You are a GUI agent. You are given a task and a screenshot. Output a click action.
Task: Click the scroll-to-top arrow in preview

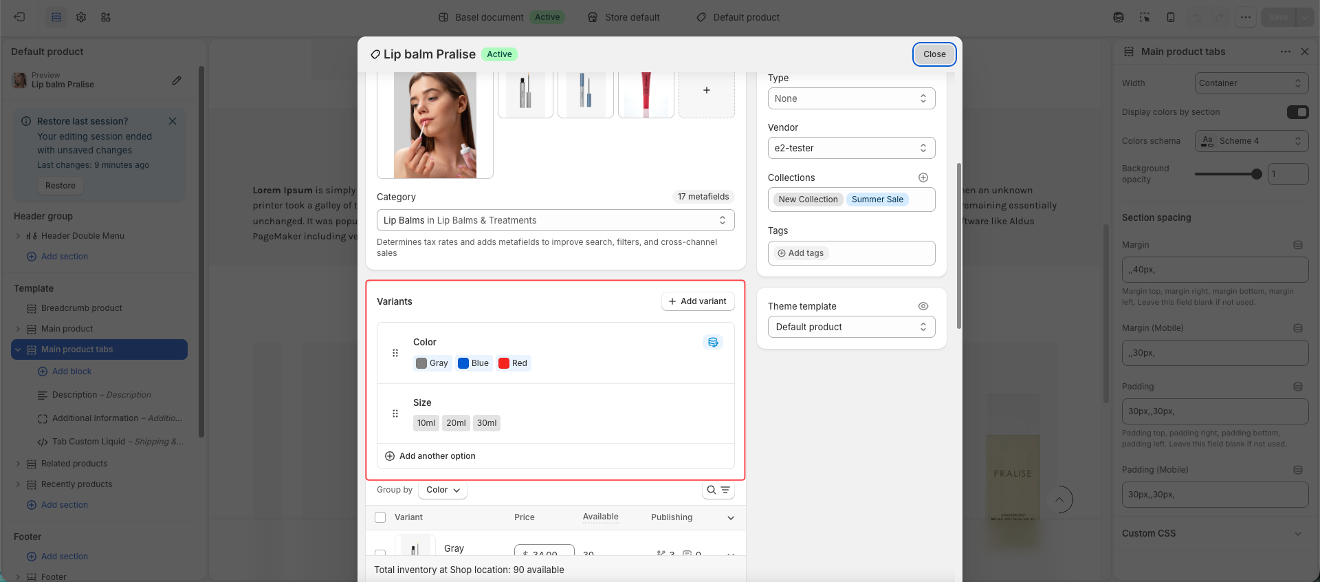point(1059,499)
